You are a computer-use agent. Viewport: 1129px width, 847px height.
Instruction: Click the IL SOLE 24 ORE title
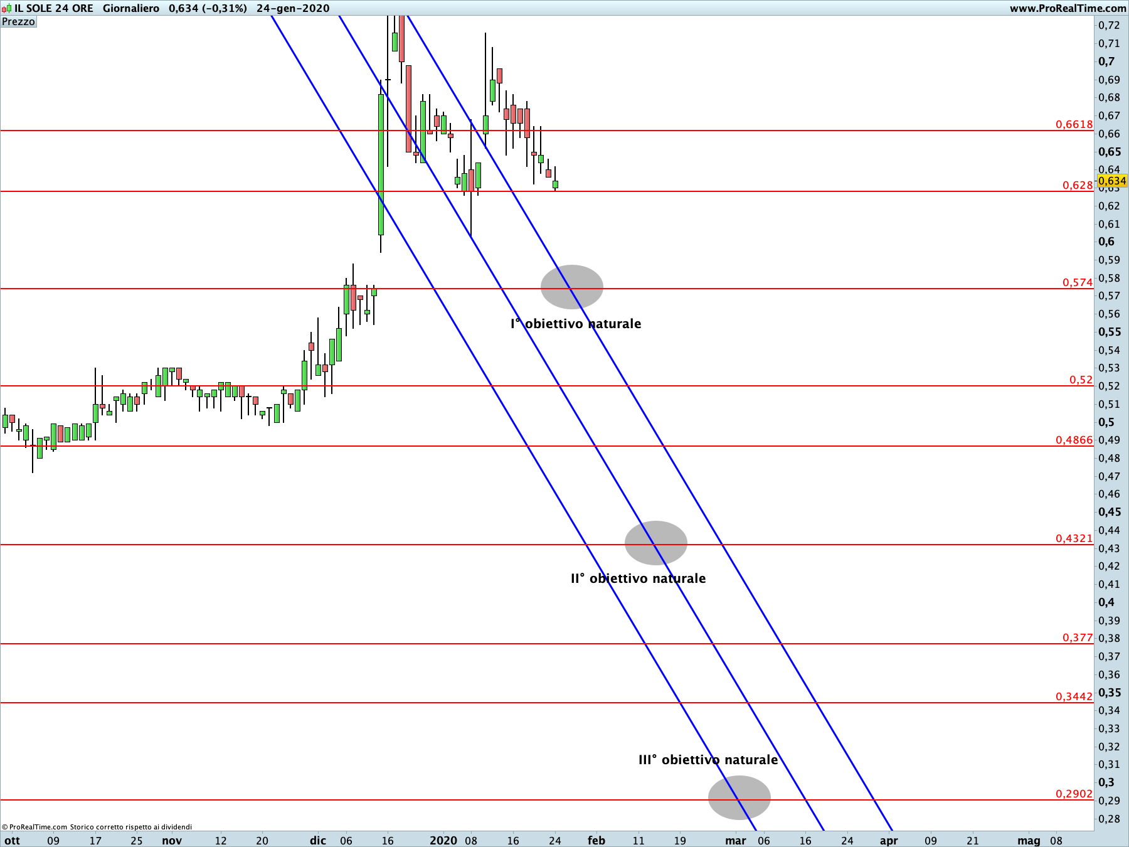(54, 8)
